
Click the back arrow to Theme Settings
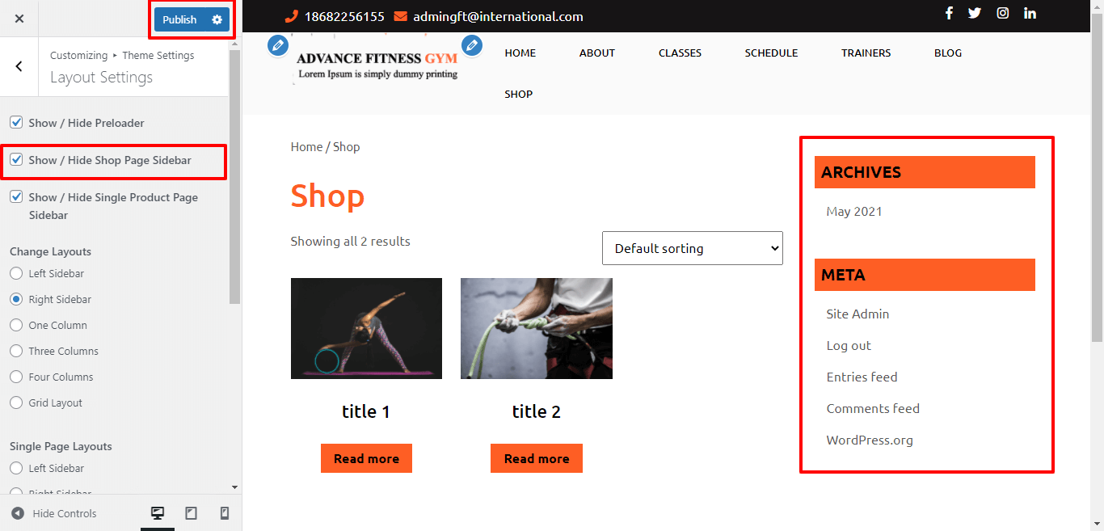pyautogui.click(x=19, y=66)
